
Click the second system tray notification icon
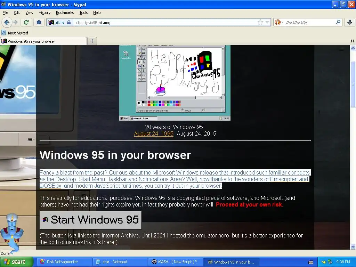330,262
